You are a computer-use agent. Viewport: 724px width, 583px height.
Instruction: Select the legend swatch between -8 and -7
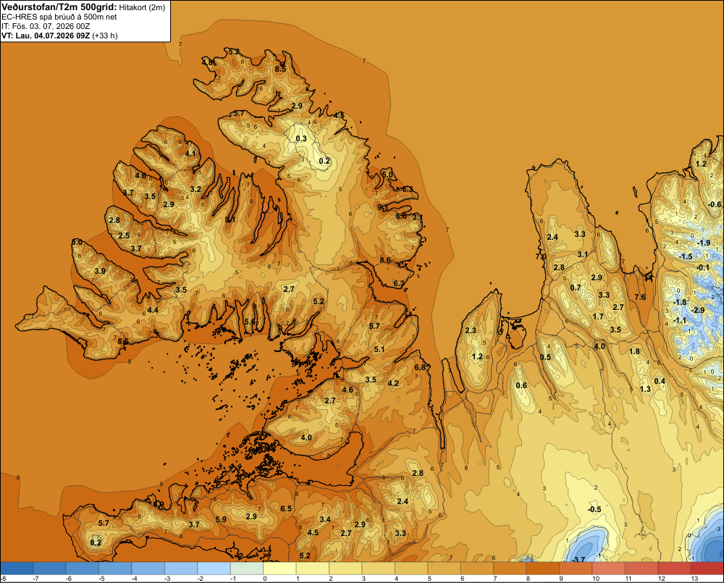[17, 568]
